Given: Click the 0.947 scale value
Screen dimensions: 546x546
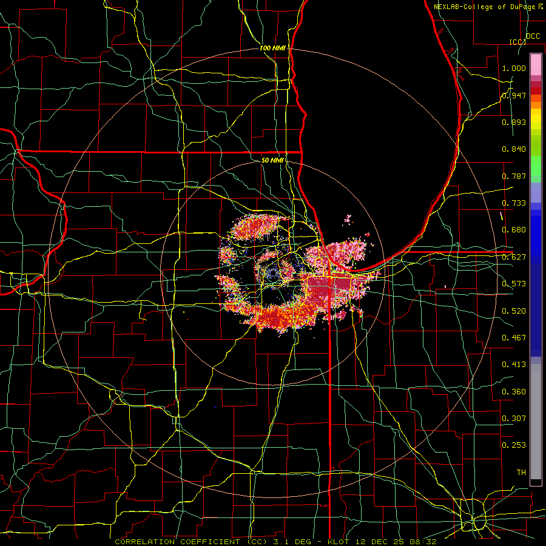Looking at the screenshot, I should click(514, 95).
